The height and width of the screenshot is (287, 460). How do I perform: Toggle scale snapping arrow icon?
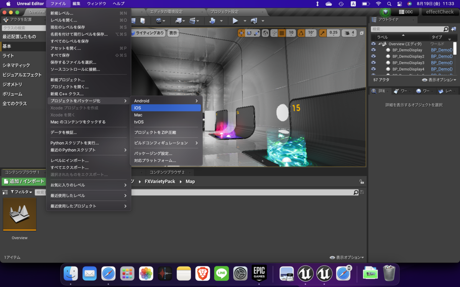[322, 33]
